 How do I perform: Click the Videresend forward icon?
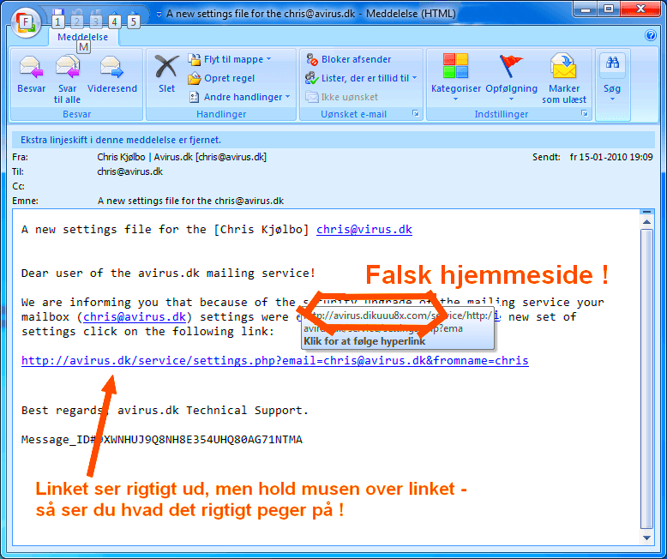pos(111,68)
